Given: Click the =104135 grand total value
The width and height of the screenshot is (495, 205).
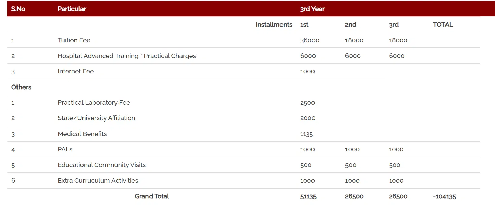Looking at the screenshot, I should [444, 197].
